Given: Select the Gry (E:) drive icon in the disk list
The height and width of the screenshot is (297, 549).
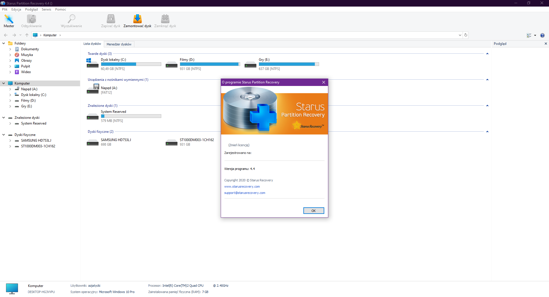Looking at the screenshot, I should (x=250, y=65).
